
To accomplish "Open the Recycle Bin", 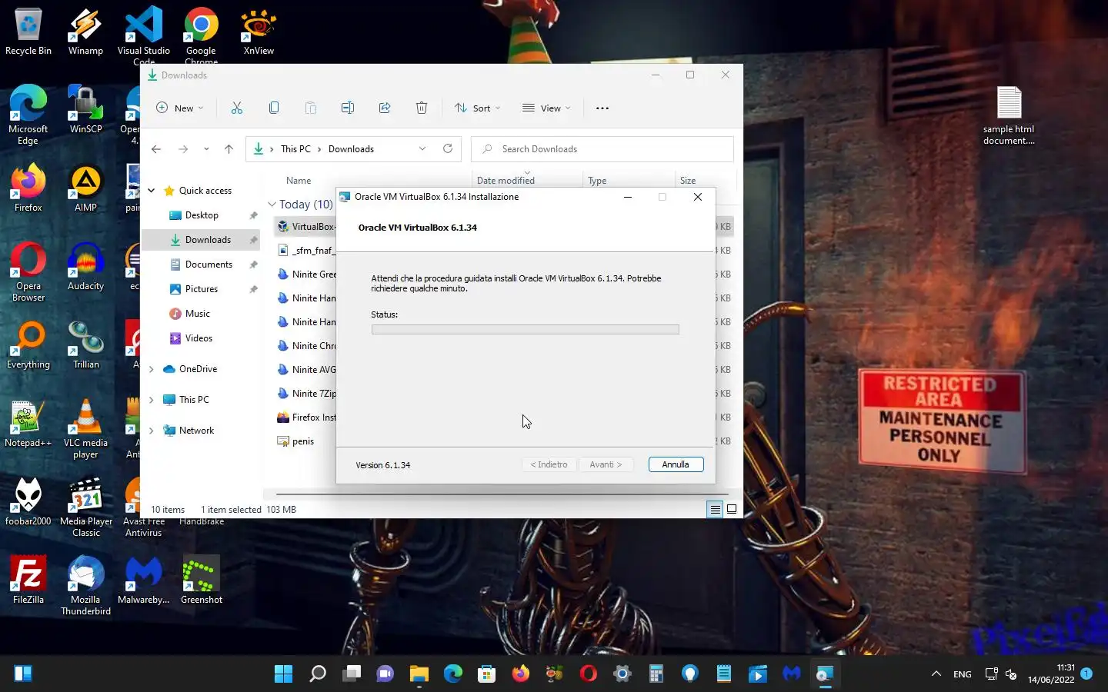I will 28,32.
